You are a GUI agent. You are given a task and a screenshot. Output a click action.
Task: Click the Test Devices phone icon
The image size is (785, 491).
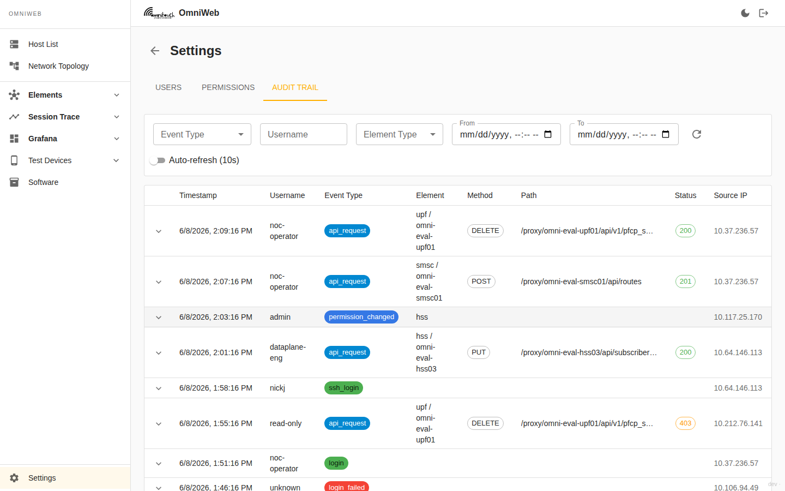(14, 160)
